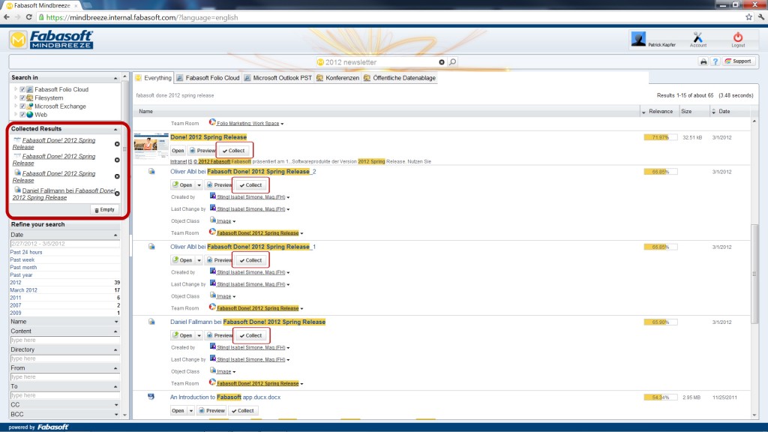Print results with printer icon
The image size is (768, 432).
703,61
